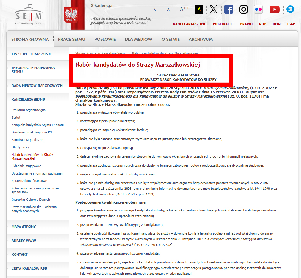Enable high-contrast mode with black A icon

click(x=199, y=9)
